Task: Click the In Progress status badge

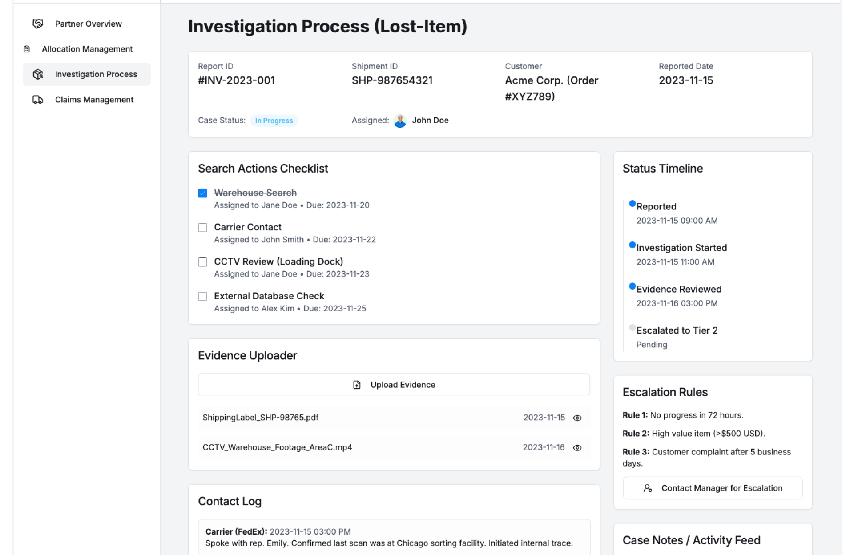Action: (x=274, y=121)
